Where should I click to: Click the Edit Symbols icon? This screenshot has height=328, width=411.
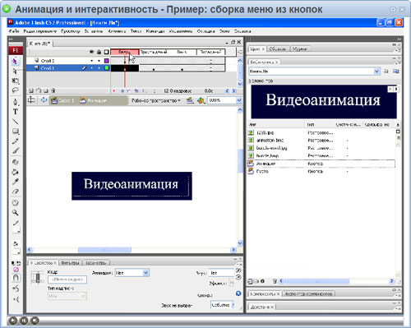(201, 100)
